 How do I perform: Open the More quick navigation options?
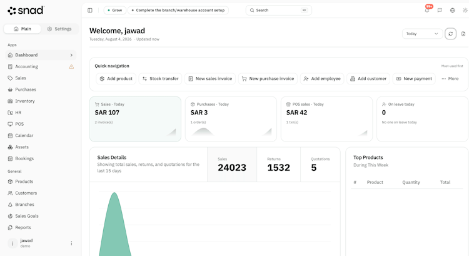point(450,79)
